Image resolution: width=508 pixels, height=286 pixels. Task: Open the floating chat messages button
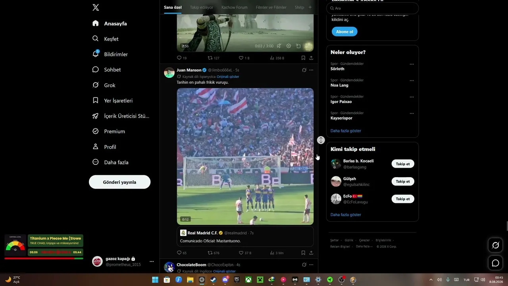pos(495,263)
